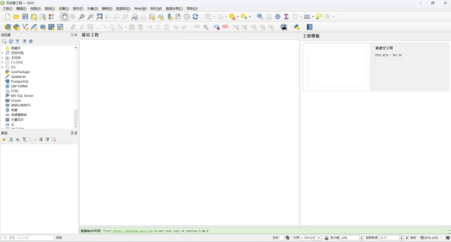Screen dimensions: 451x242
Task: Open the processing toolbox gear icon
Action: [x=278, y=17]
